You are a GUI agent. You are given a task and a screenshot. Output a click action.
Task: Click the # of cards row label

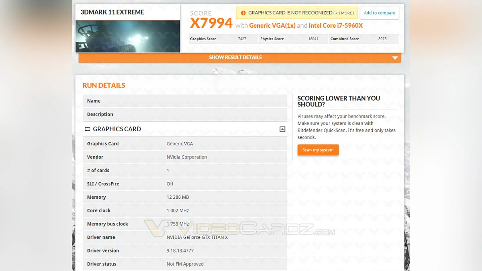[98, 171]
